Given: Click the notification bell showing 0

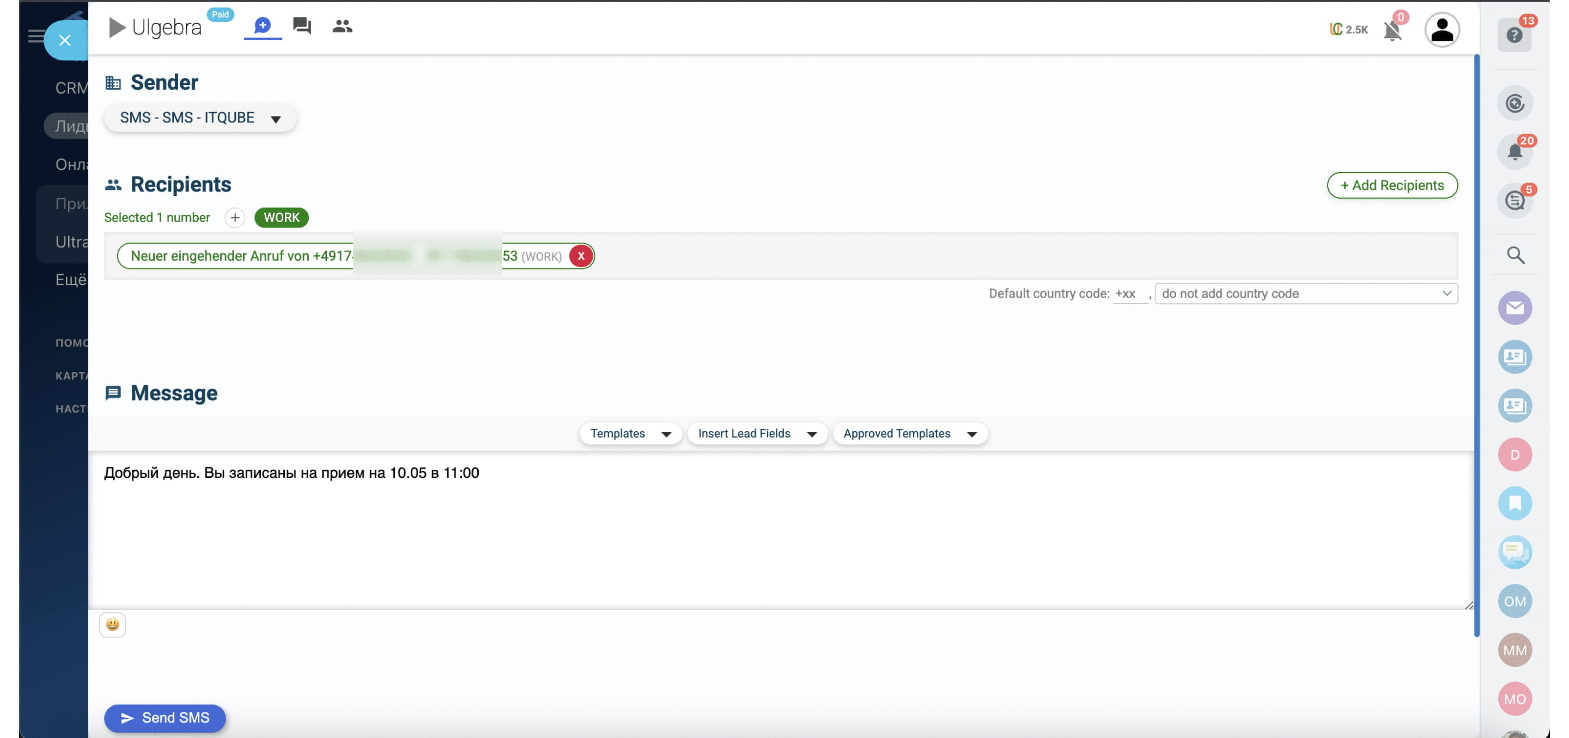Looking at the screenshot, I should (x=1392, y=29).
